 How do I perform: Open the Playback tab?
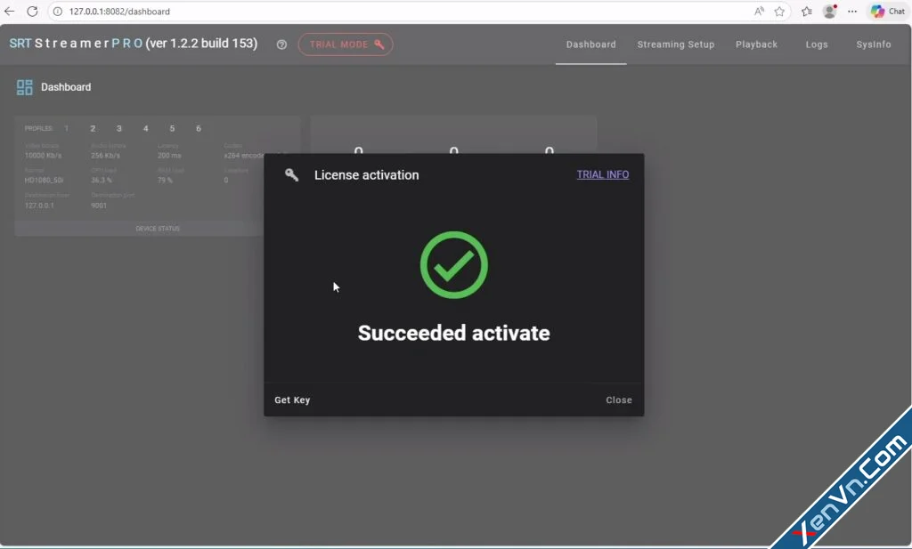[x=756, y=44]
